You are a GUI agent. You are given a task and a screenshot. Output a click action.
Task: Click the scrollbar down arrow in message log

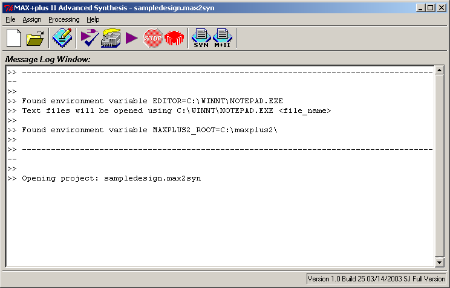pyautogui.click(x=440, y=262)
